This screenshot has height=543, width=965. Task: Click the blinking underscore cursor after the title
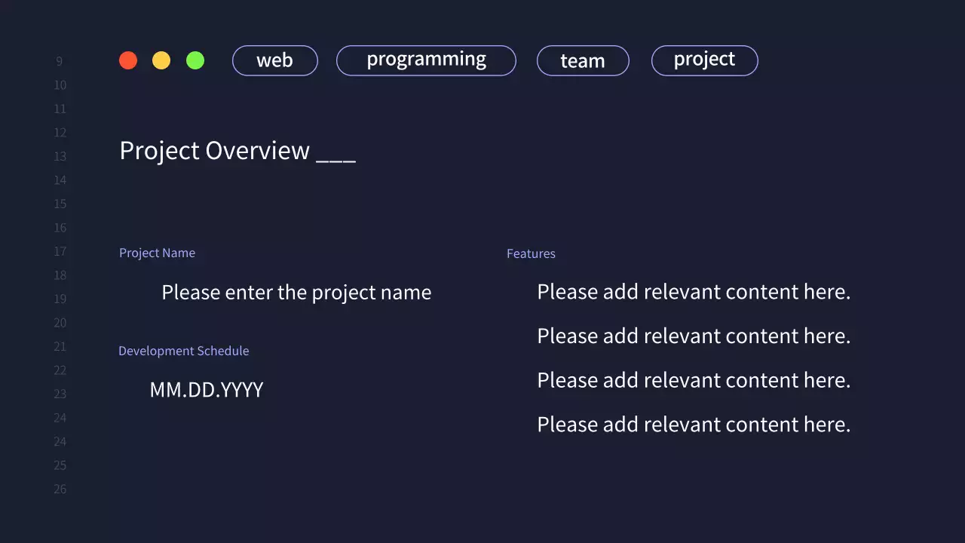[336, 156]
